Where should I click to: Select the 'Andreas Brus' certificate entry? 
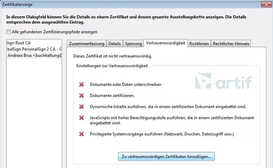[x=34, y=55]
